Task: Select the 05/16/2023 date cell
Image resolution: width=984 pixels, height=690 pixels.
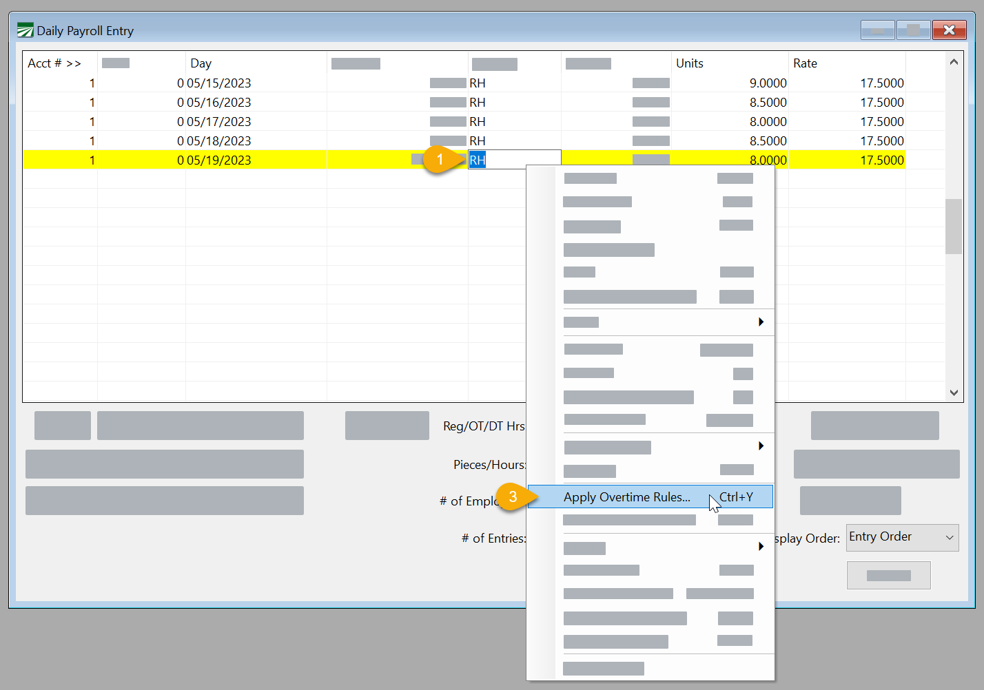Action: pos(218,103)
